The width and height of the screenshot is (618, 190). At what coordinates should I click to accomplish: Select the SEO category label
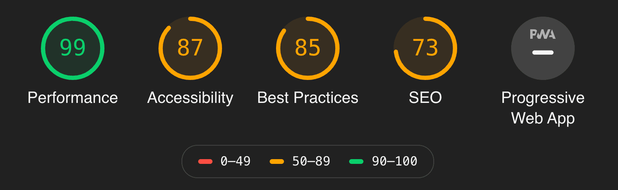[x=425, y=98]
